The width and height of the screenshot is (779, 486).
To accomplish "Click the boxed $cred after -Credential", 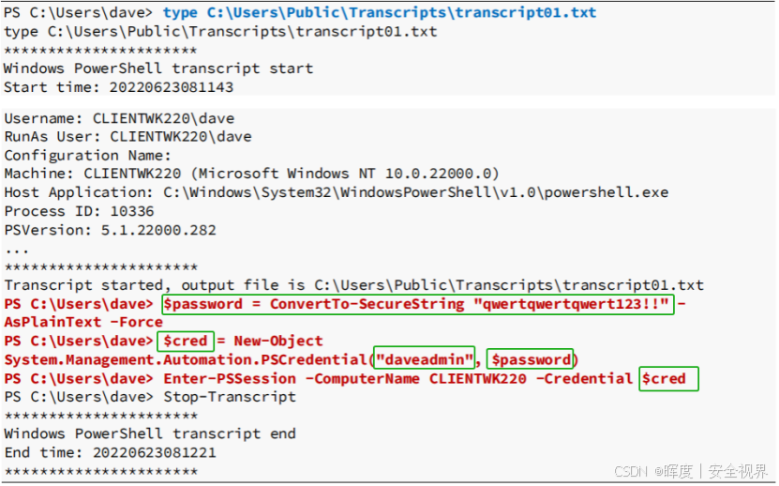I will click(668, 379).
